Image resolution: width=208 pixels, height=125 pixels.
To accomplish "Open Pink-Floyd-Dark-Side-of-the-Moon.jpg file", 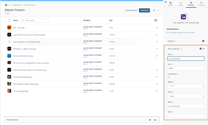I will coord(30,70).
